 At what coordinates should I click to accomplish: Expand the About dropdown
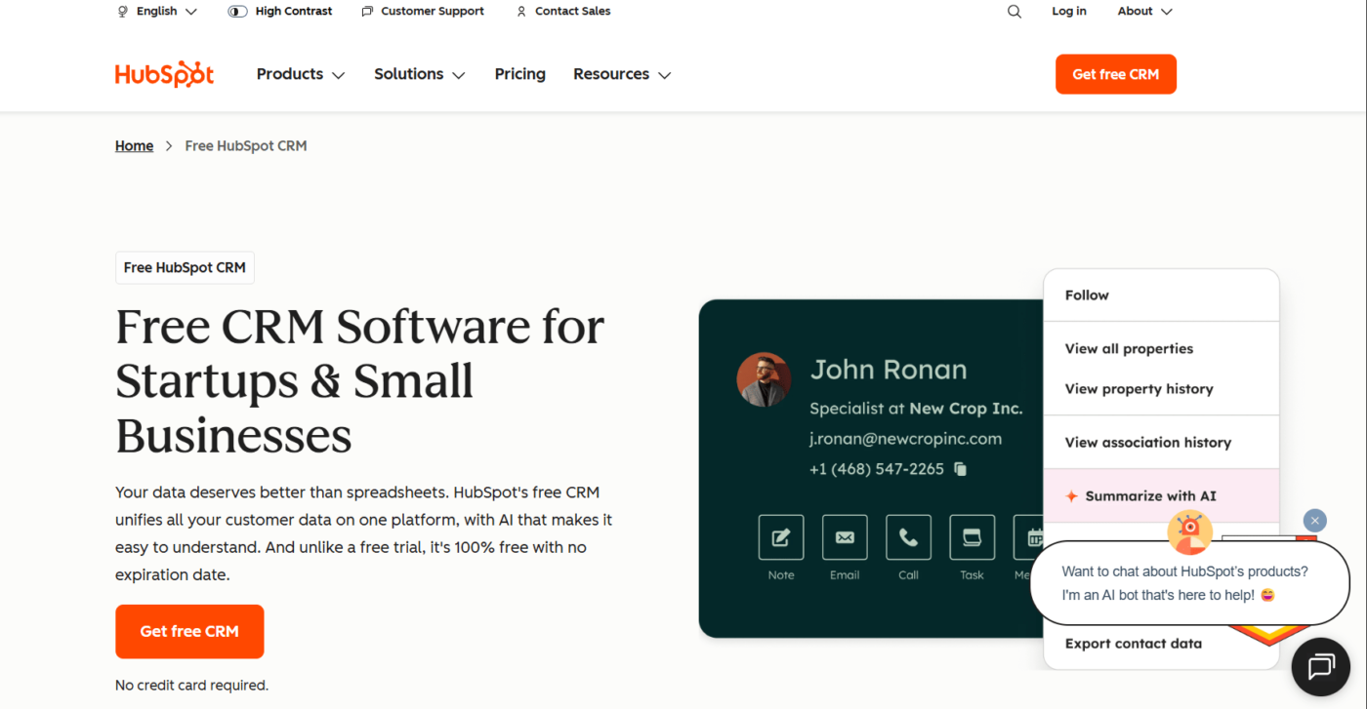1145,12
